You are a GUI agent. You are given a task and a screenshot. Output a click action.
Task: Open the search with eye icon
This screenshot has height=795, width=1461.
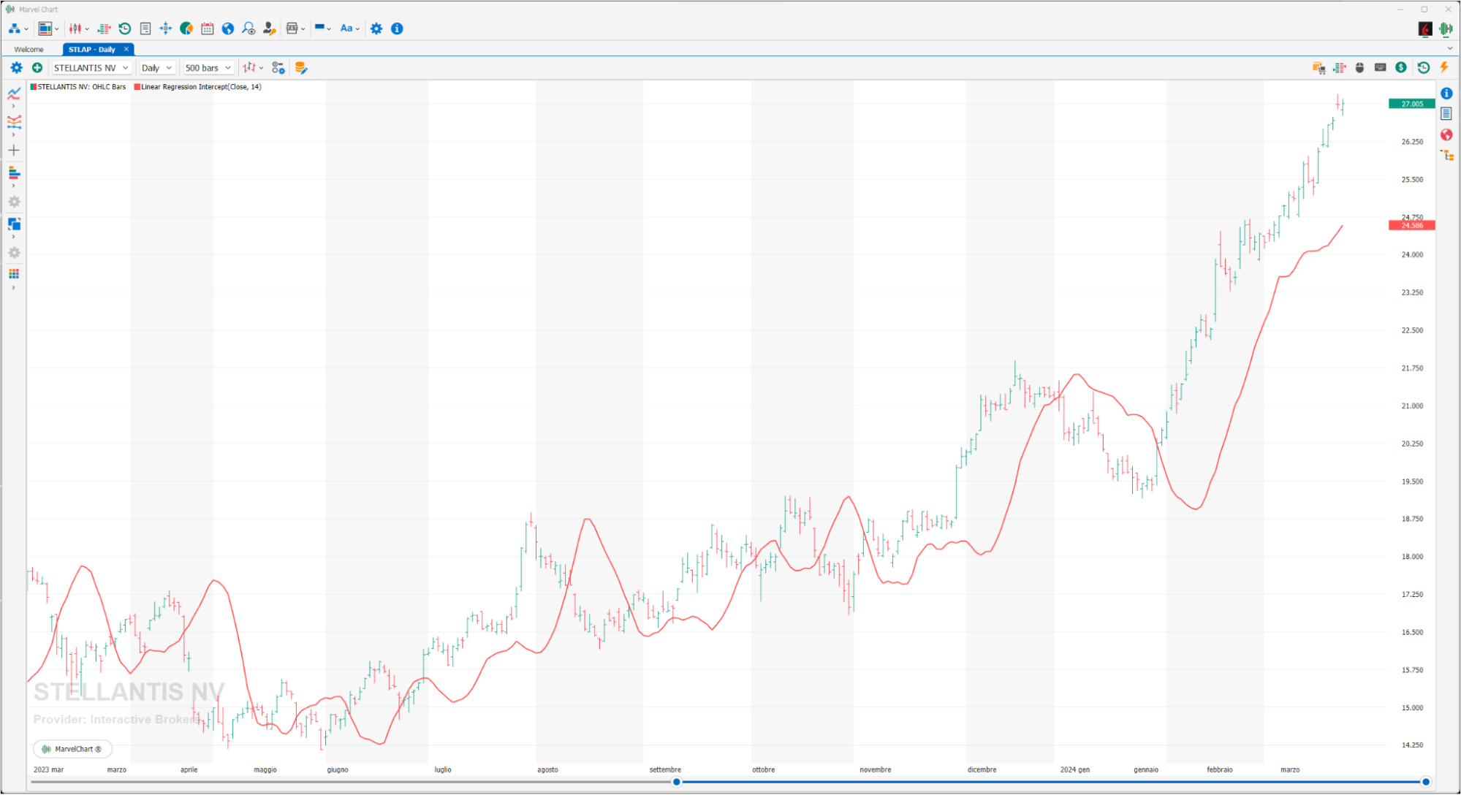[248, 28]
